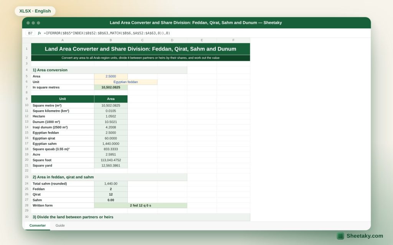Click the 'Unit' table header cell

click(x=63, y=99)
